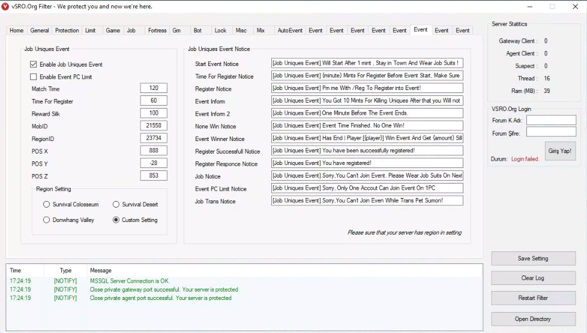Select Survival Desert region option
Image resolution: width=587 pixels, height=333 pixels.
[116, 204]
